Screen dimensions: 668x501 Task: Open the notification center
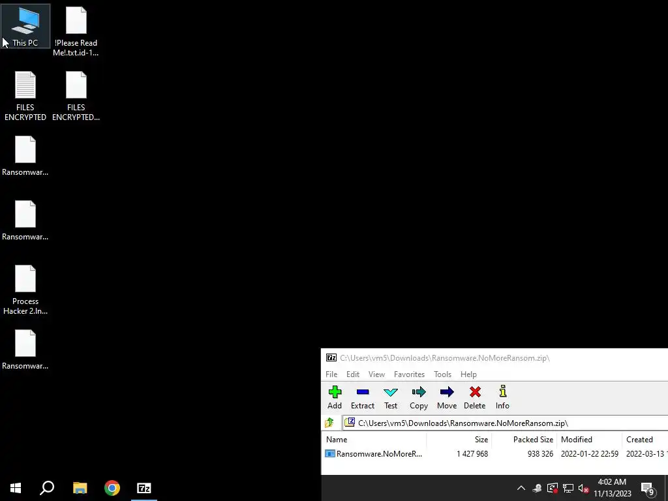[x=647, y=489]
